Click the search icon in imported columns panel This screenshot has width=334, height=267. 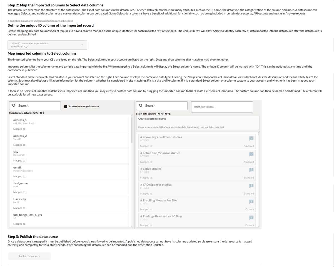(x=14, y=106)
